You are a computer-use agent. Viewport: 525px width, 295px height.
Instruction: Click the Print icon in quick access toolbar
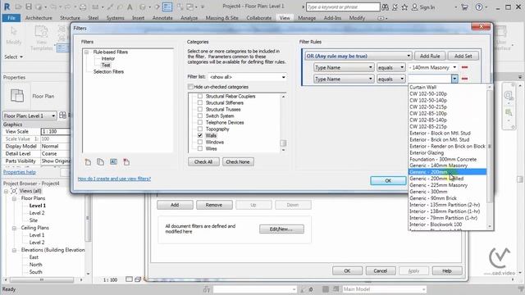[83, 7]
